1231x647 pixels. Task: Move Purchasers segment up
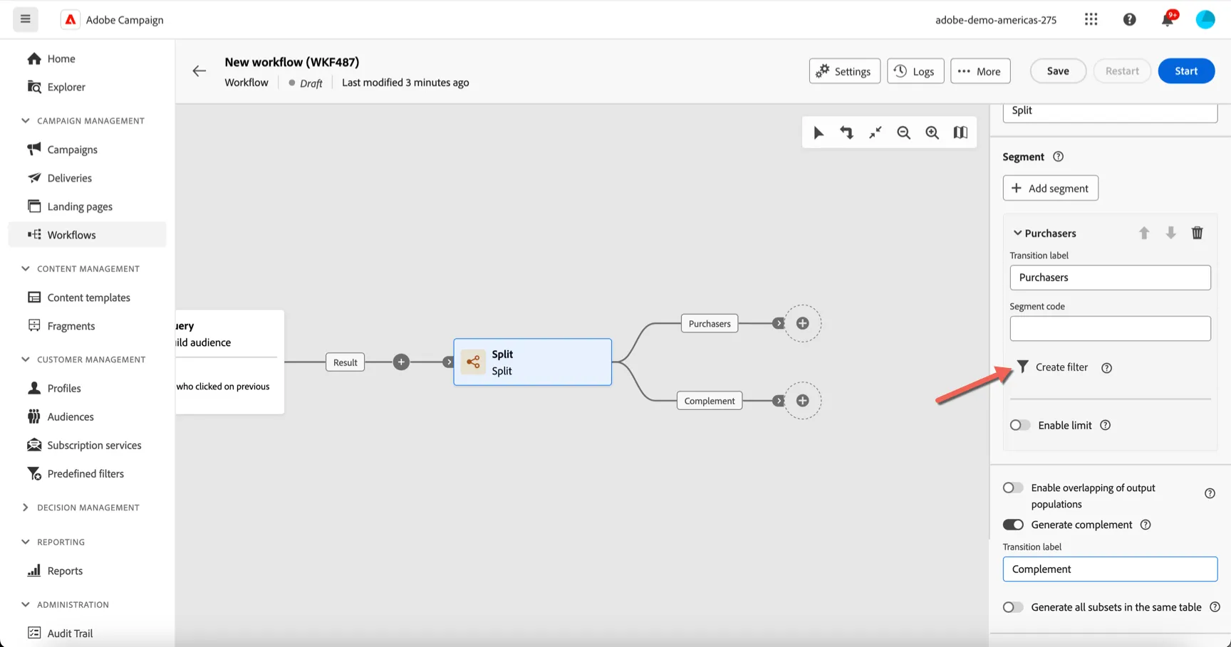point(1144,233)
